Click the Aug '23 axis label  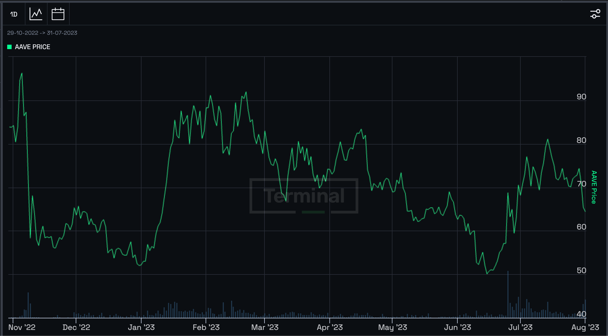click(585, 327)
